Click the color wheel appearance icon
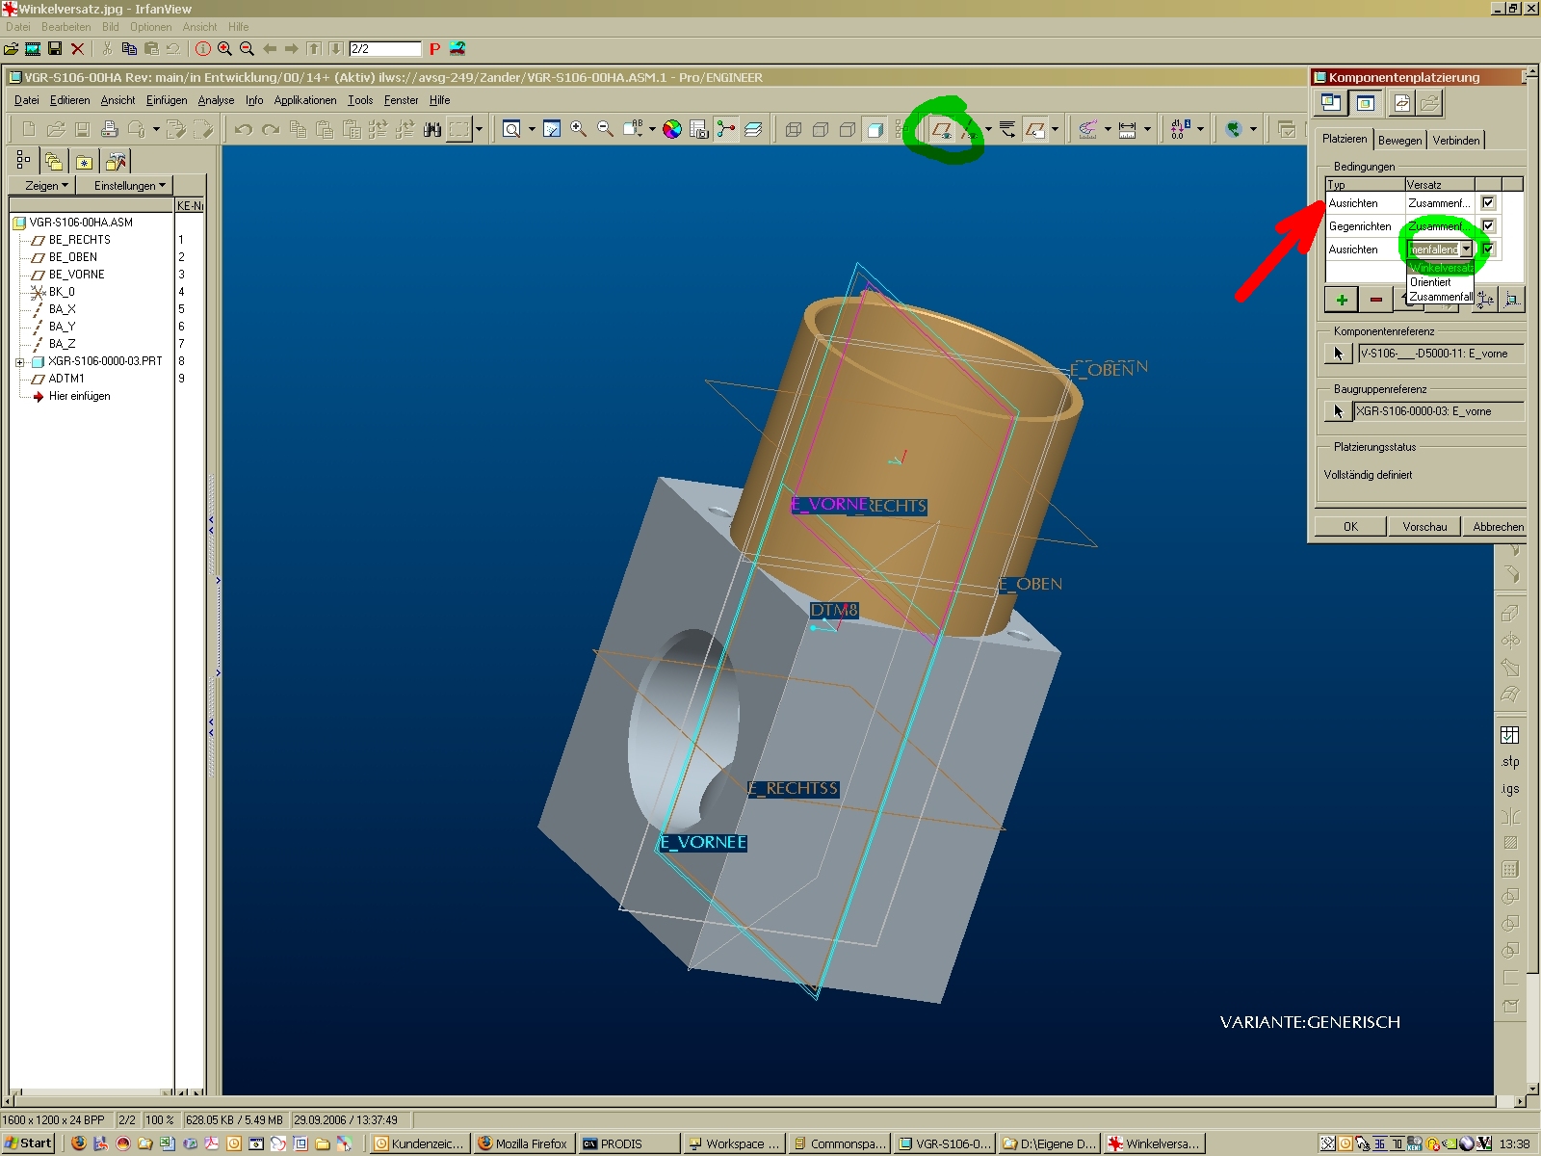 pos(672,129)
